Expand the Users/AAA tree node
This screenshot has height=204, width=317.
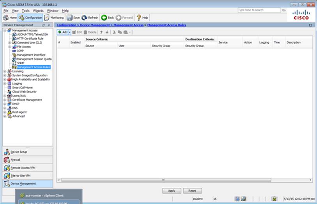[x=5, y=96]
